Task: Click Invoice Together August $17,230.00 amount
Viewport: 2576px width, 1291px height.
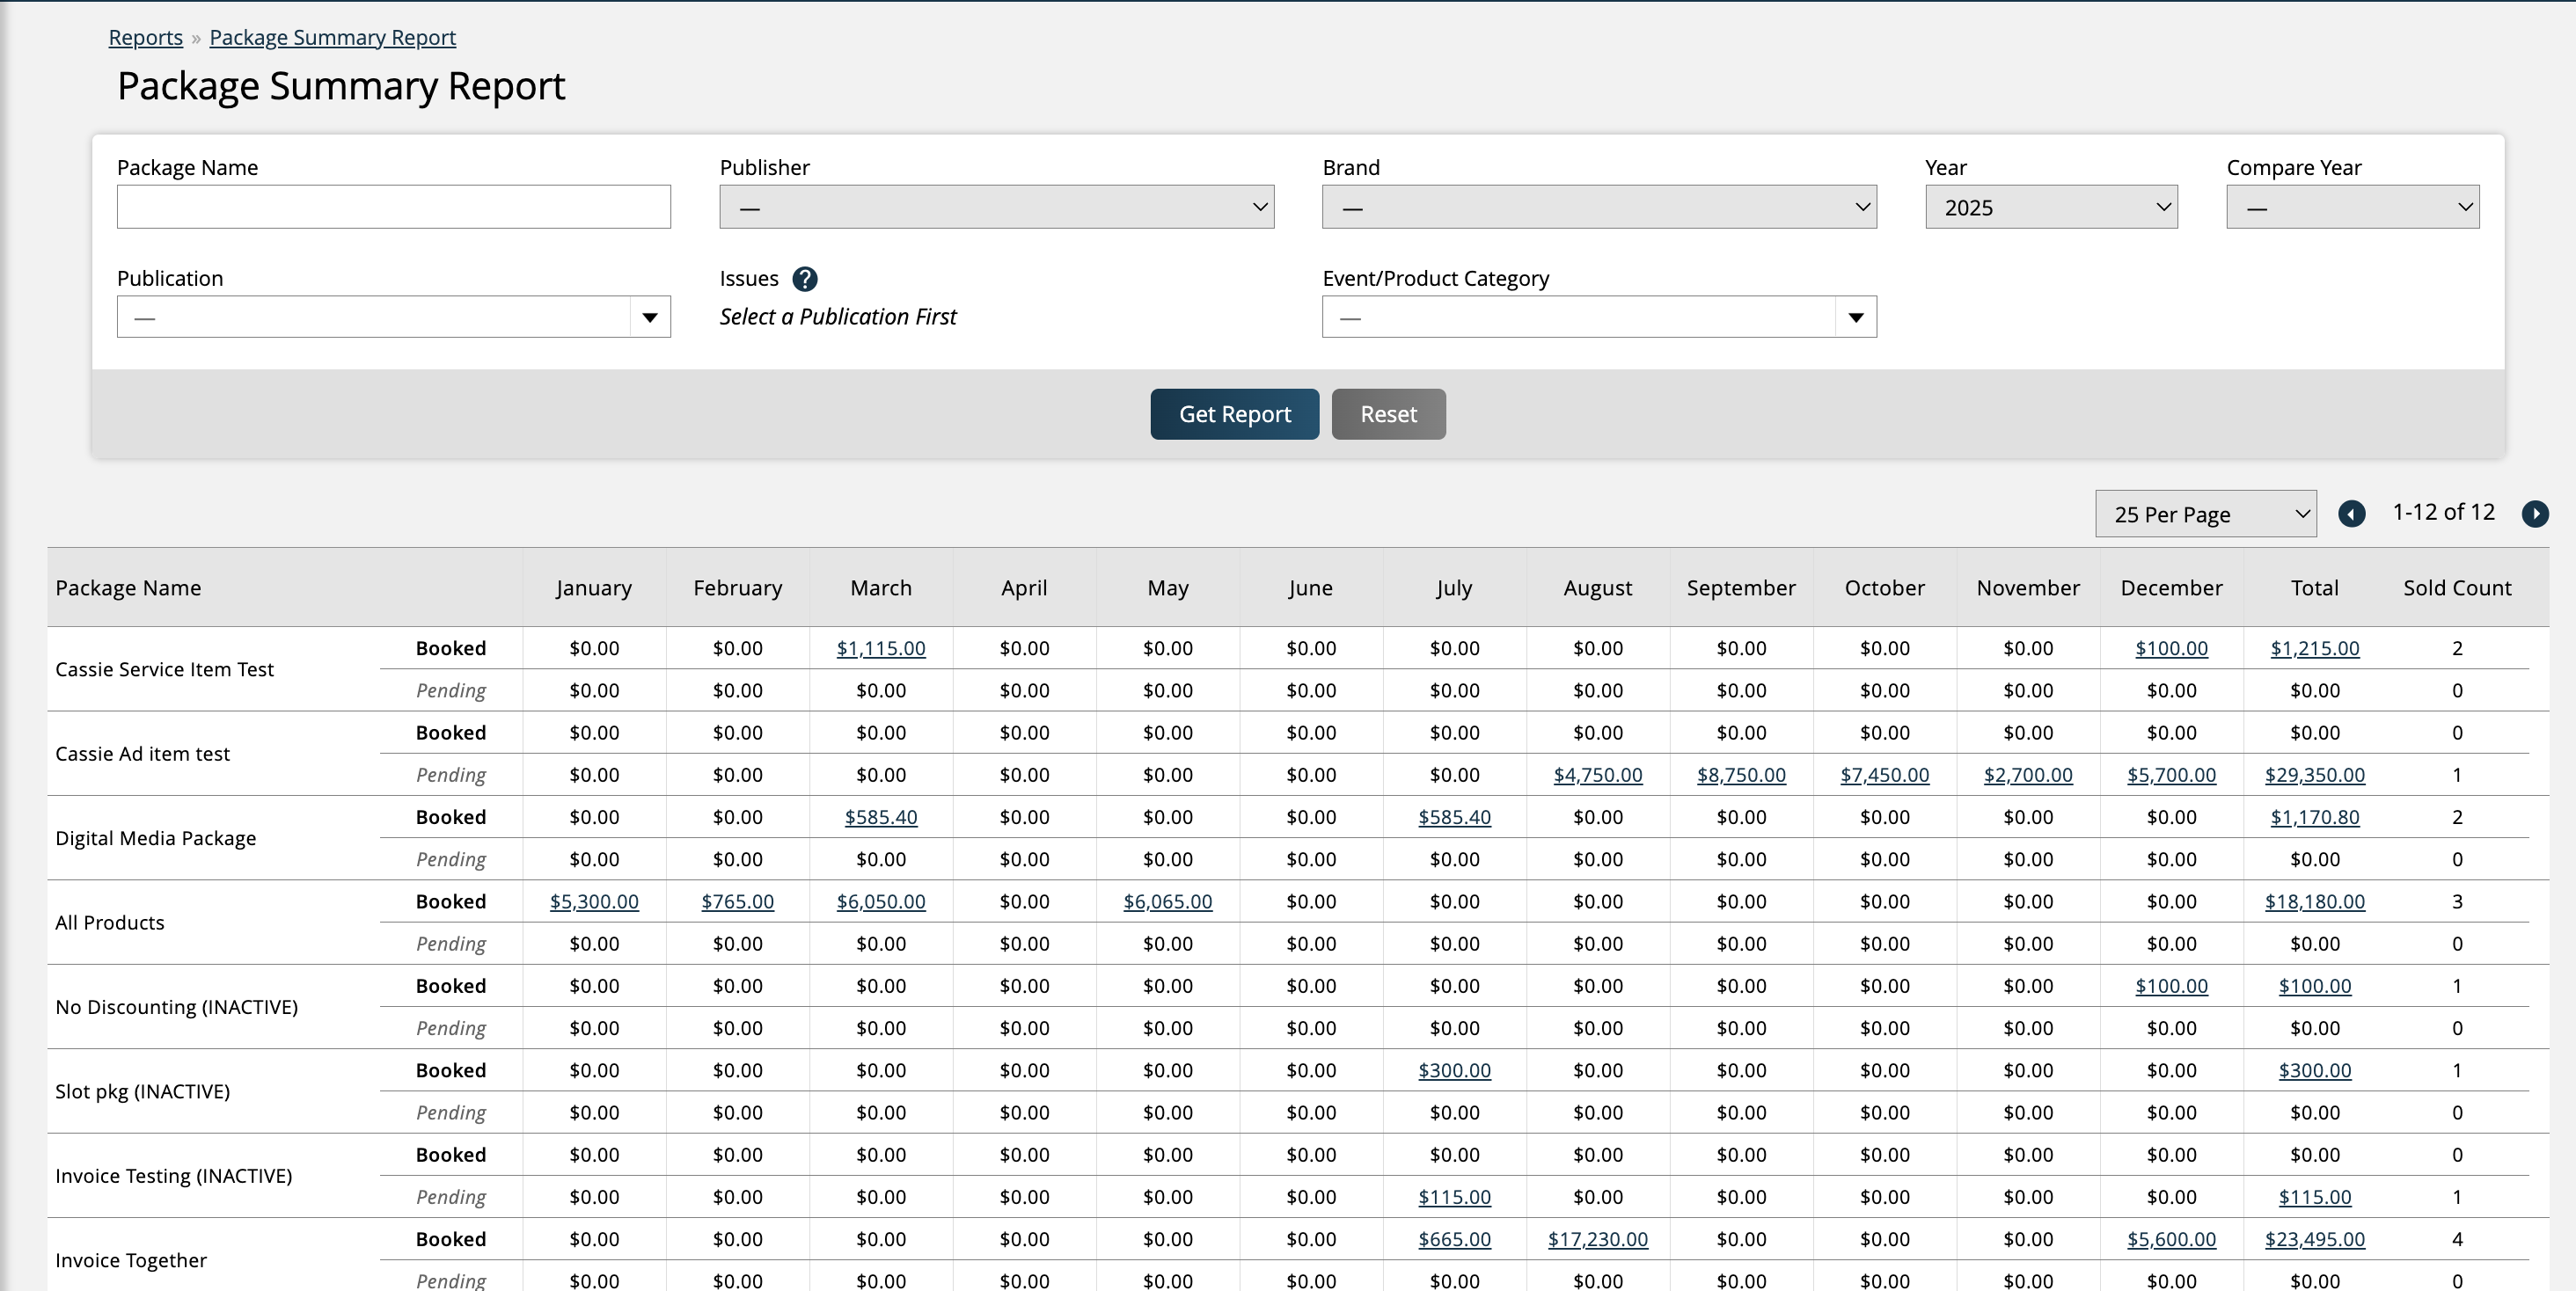Action: click(1597, 1239)
